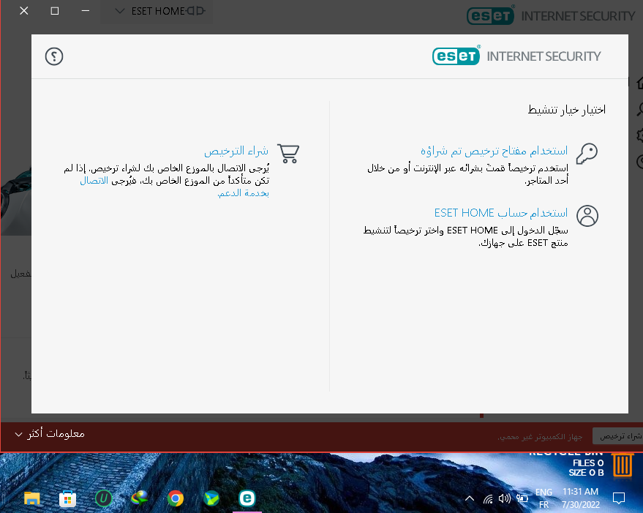Open the 'استخدام حساب ESET HOME' link
Screen dimensions: 643x513
pos(501,213)
